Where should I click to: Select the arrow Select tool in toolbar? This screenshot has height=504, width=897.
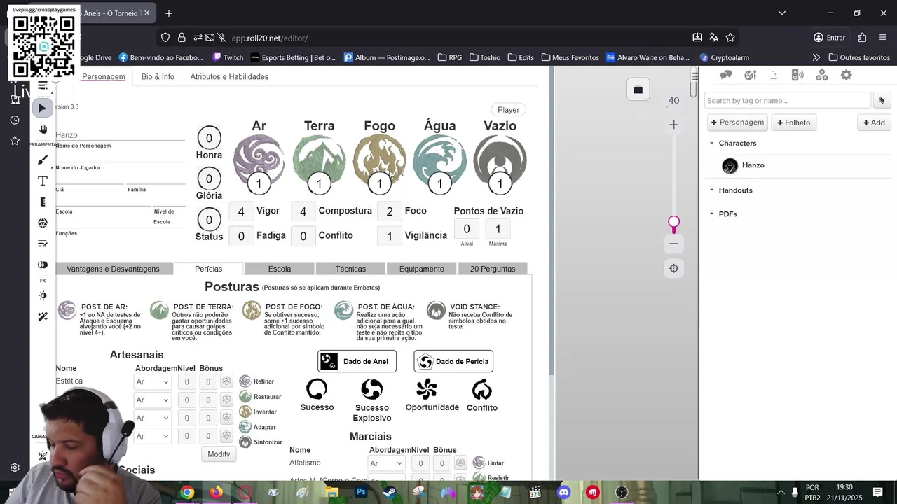point(43,108)
